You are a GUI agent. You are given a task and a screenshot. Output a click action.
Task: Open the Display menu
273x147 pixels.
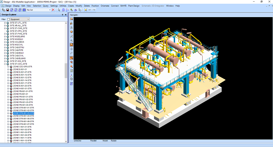(x=16, y=6)
